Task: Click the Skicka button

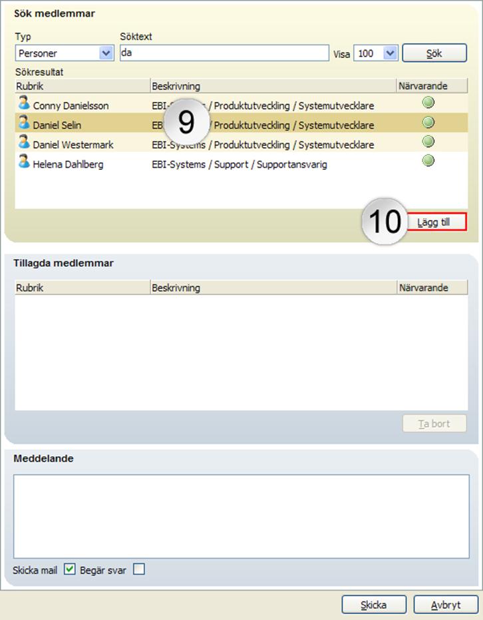Action: point(374,605)
